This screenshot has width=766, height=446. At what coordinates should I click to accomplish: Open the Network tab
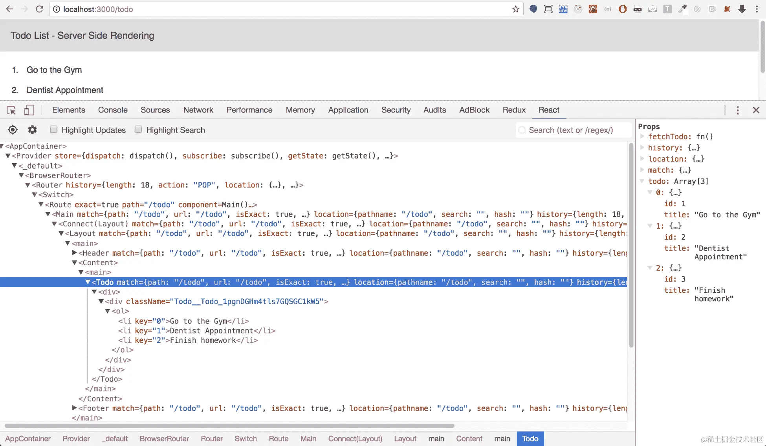[198, 110]
